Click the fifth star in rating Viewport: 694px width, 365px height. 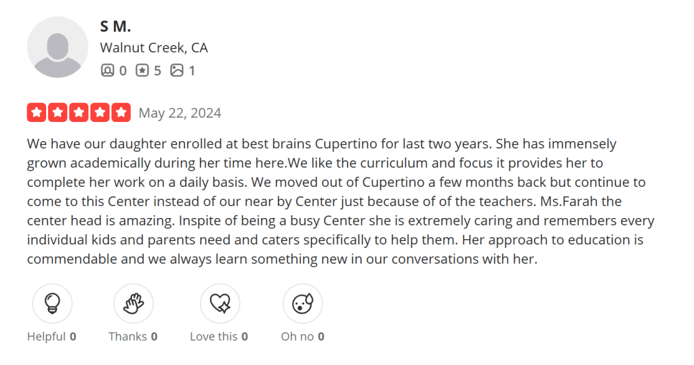click(x=121, y=113)
